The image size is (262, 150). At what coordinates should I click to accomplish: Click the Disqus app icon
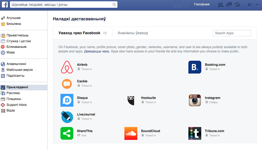point(67,100)
